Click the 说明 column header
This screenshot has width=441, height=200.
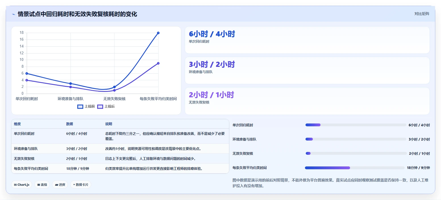(109, 124)
